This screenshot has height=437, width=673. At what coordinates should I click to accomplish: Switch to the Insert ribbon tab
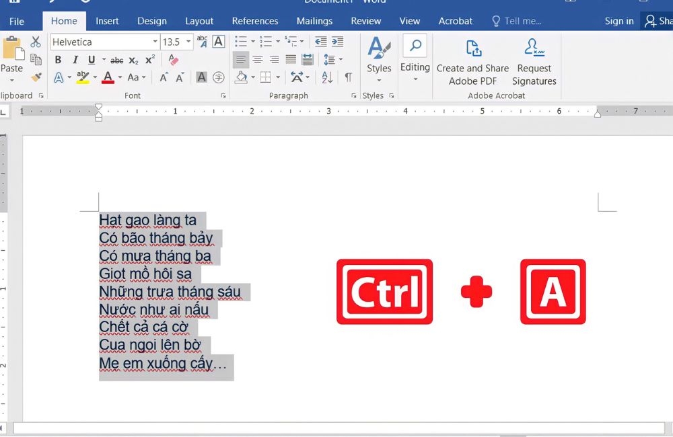click(x=107, y=21)
